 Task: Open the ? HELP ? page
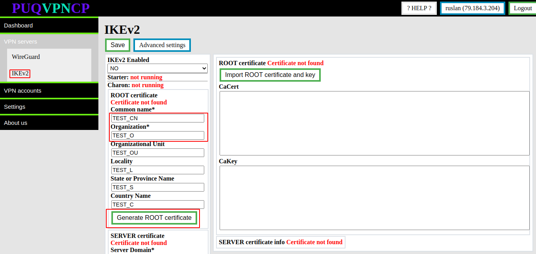(419, 8)
